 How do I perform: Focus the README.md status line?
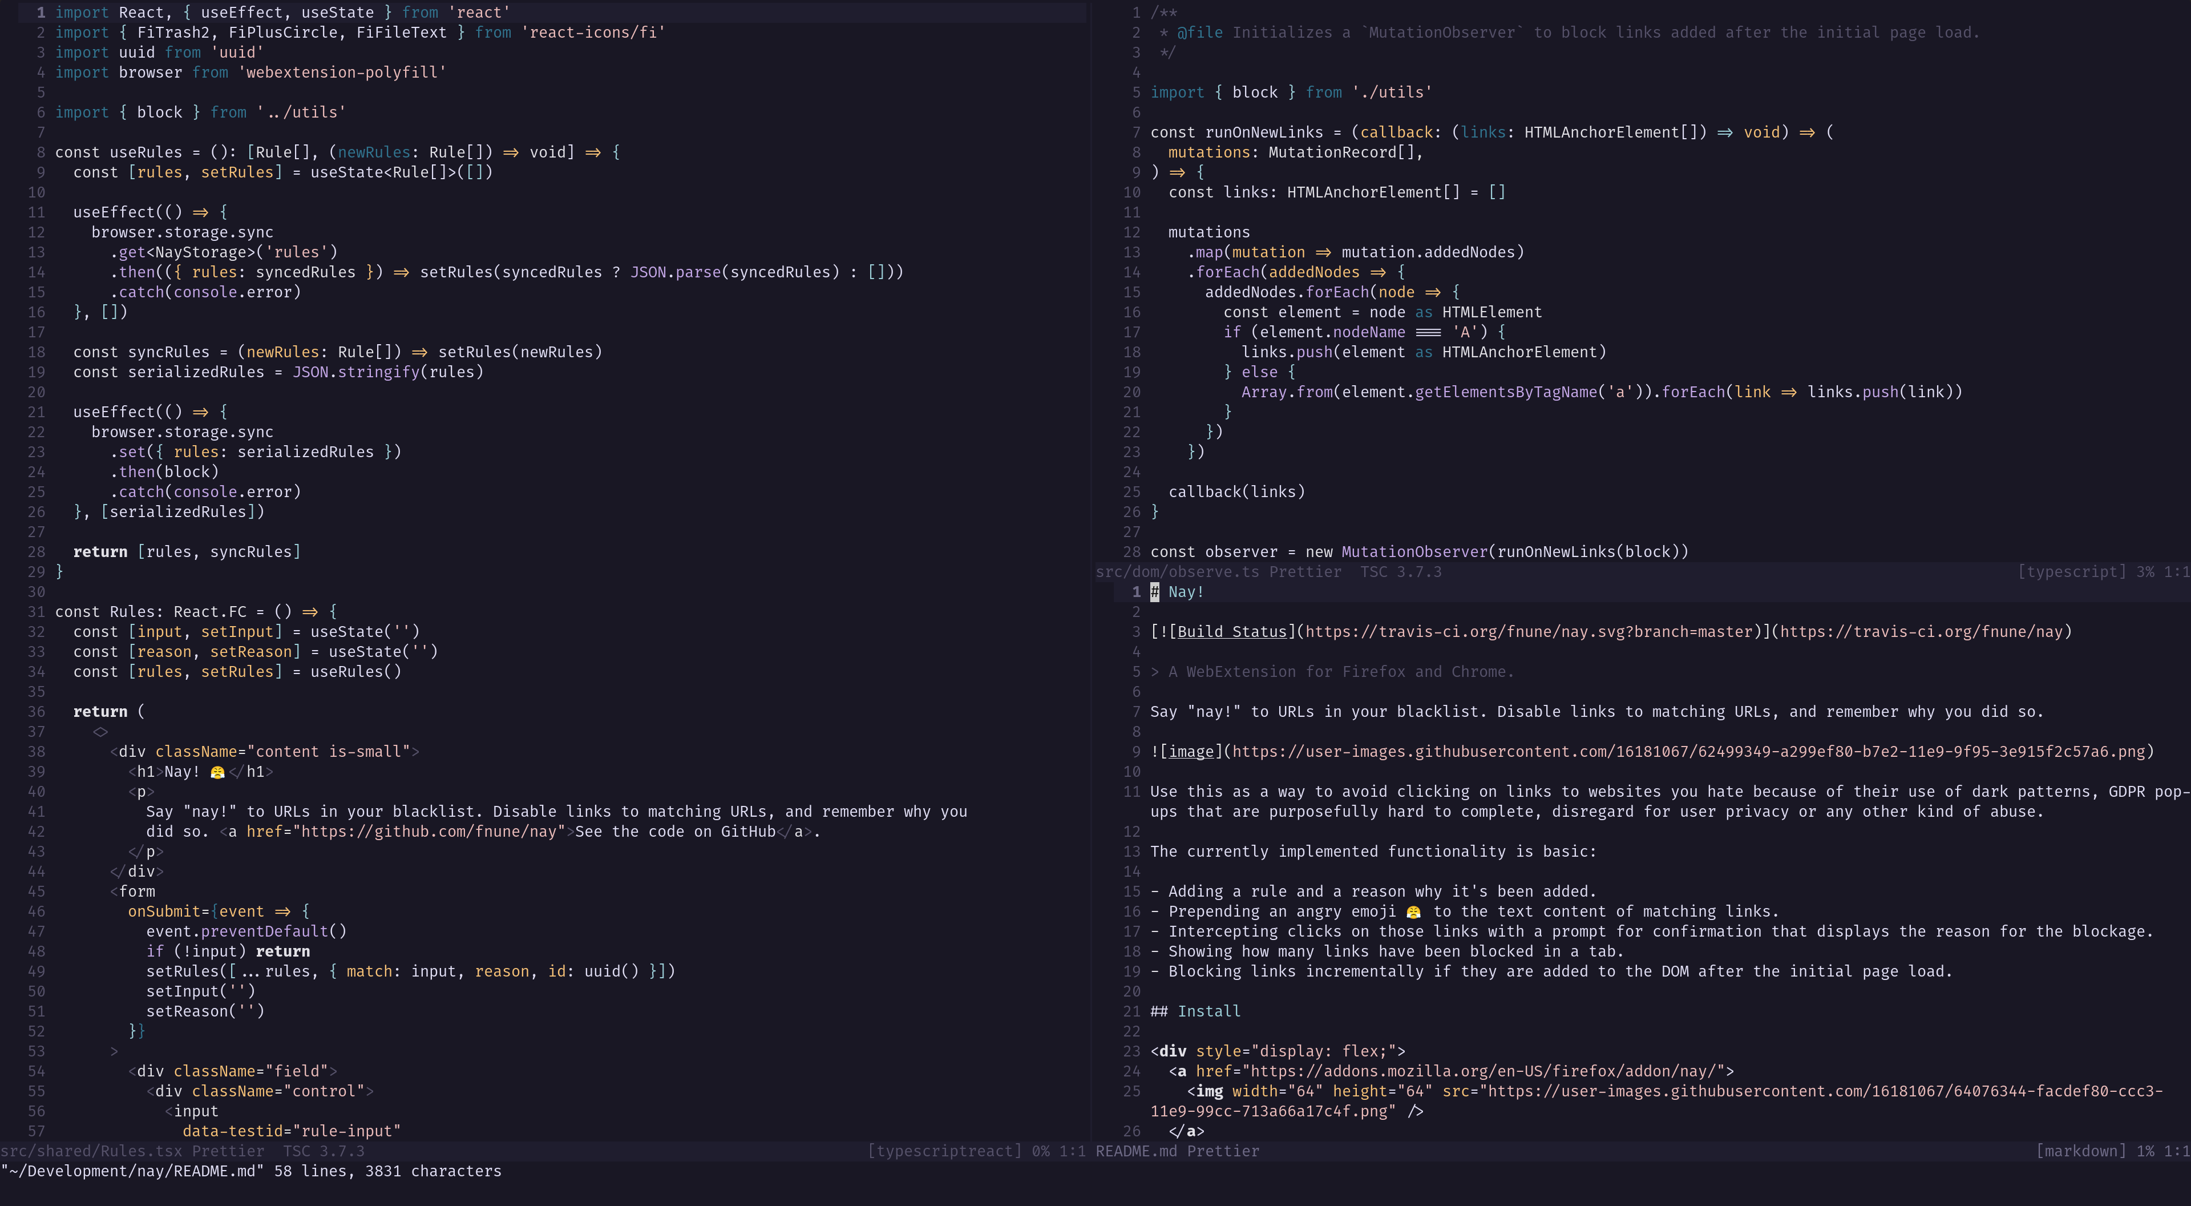click(1137, 1151)
